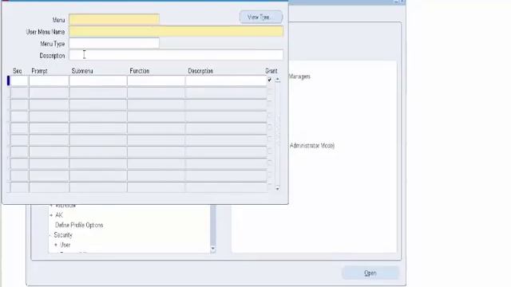Click the first row Description cell

pyautogui.click(x=226, y=81)
